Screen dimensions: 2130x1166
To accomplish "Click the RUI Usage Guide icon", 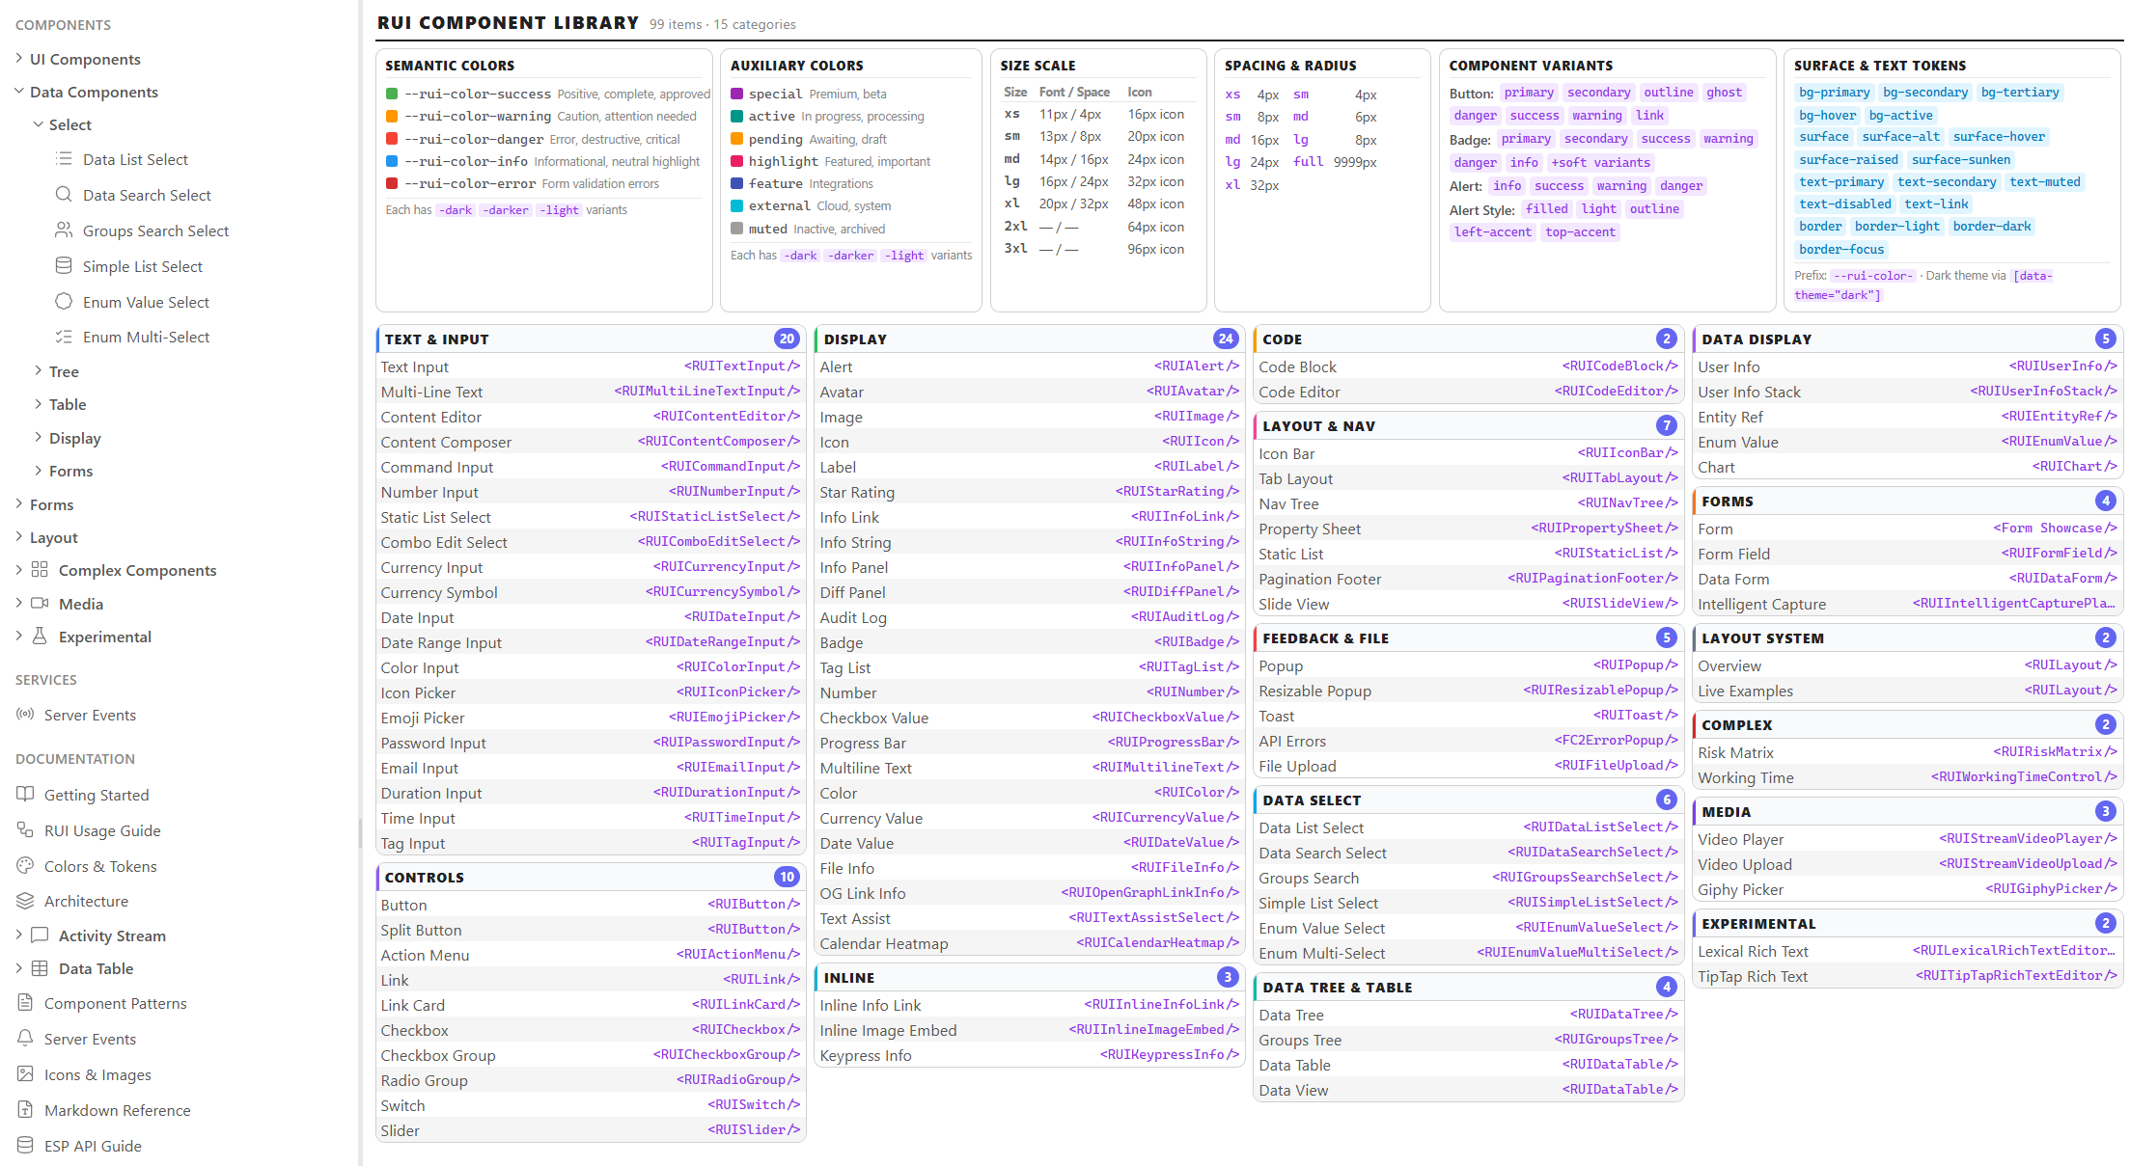I will click(x=25, y=830).
